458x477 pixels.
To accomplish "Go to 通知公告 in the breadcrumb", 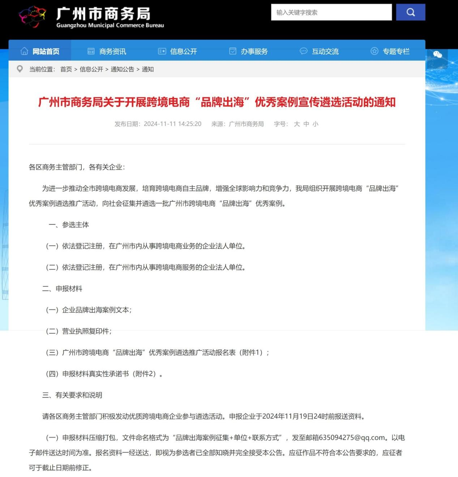I will point(123,69).
